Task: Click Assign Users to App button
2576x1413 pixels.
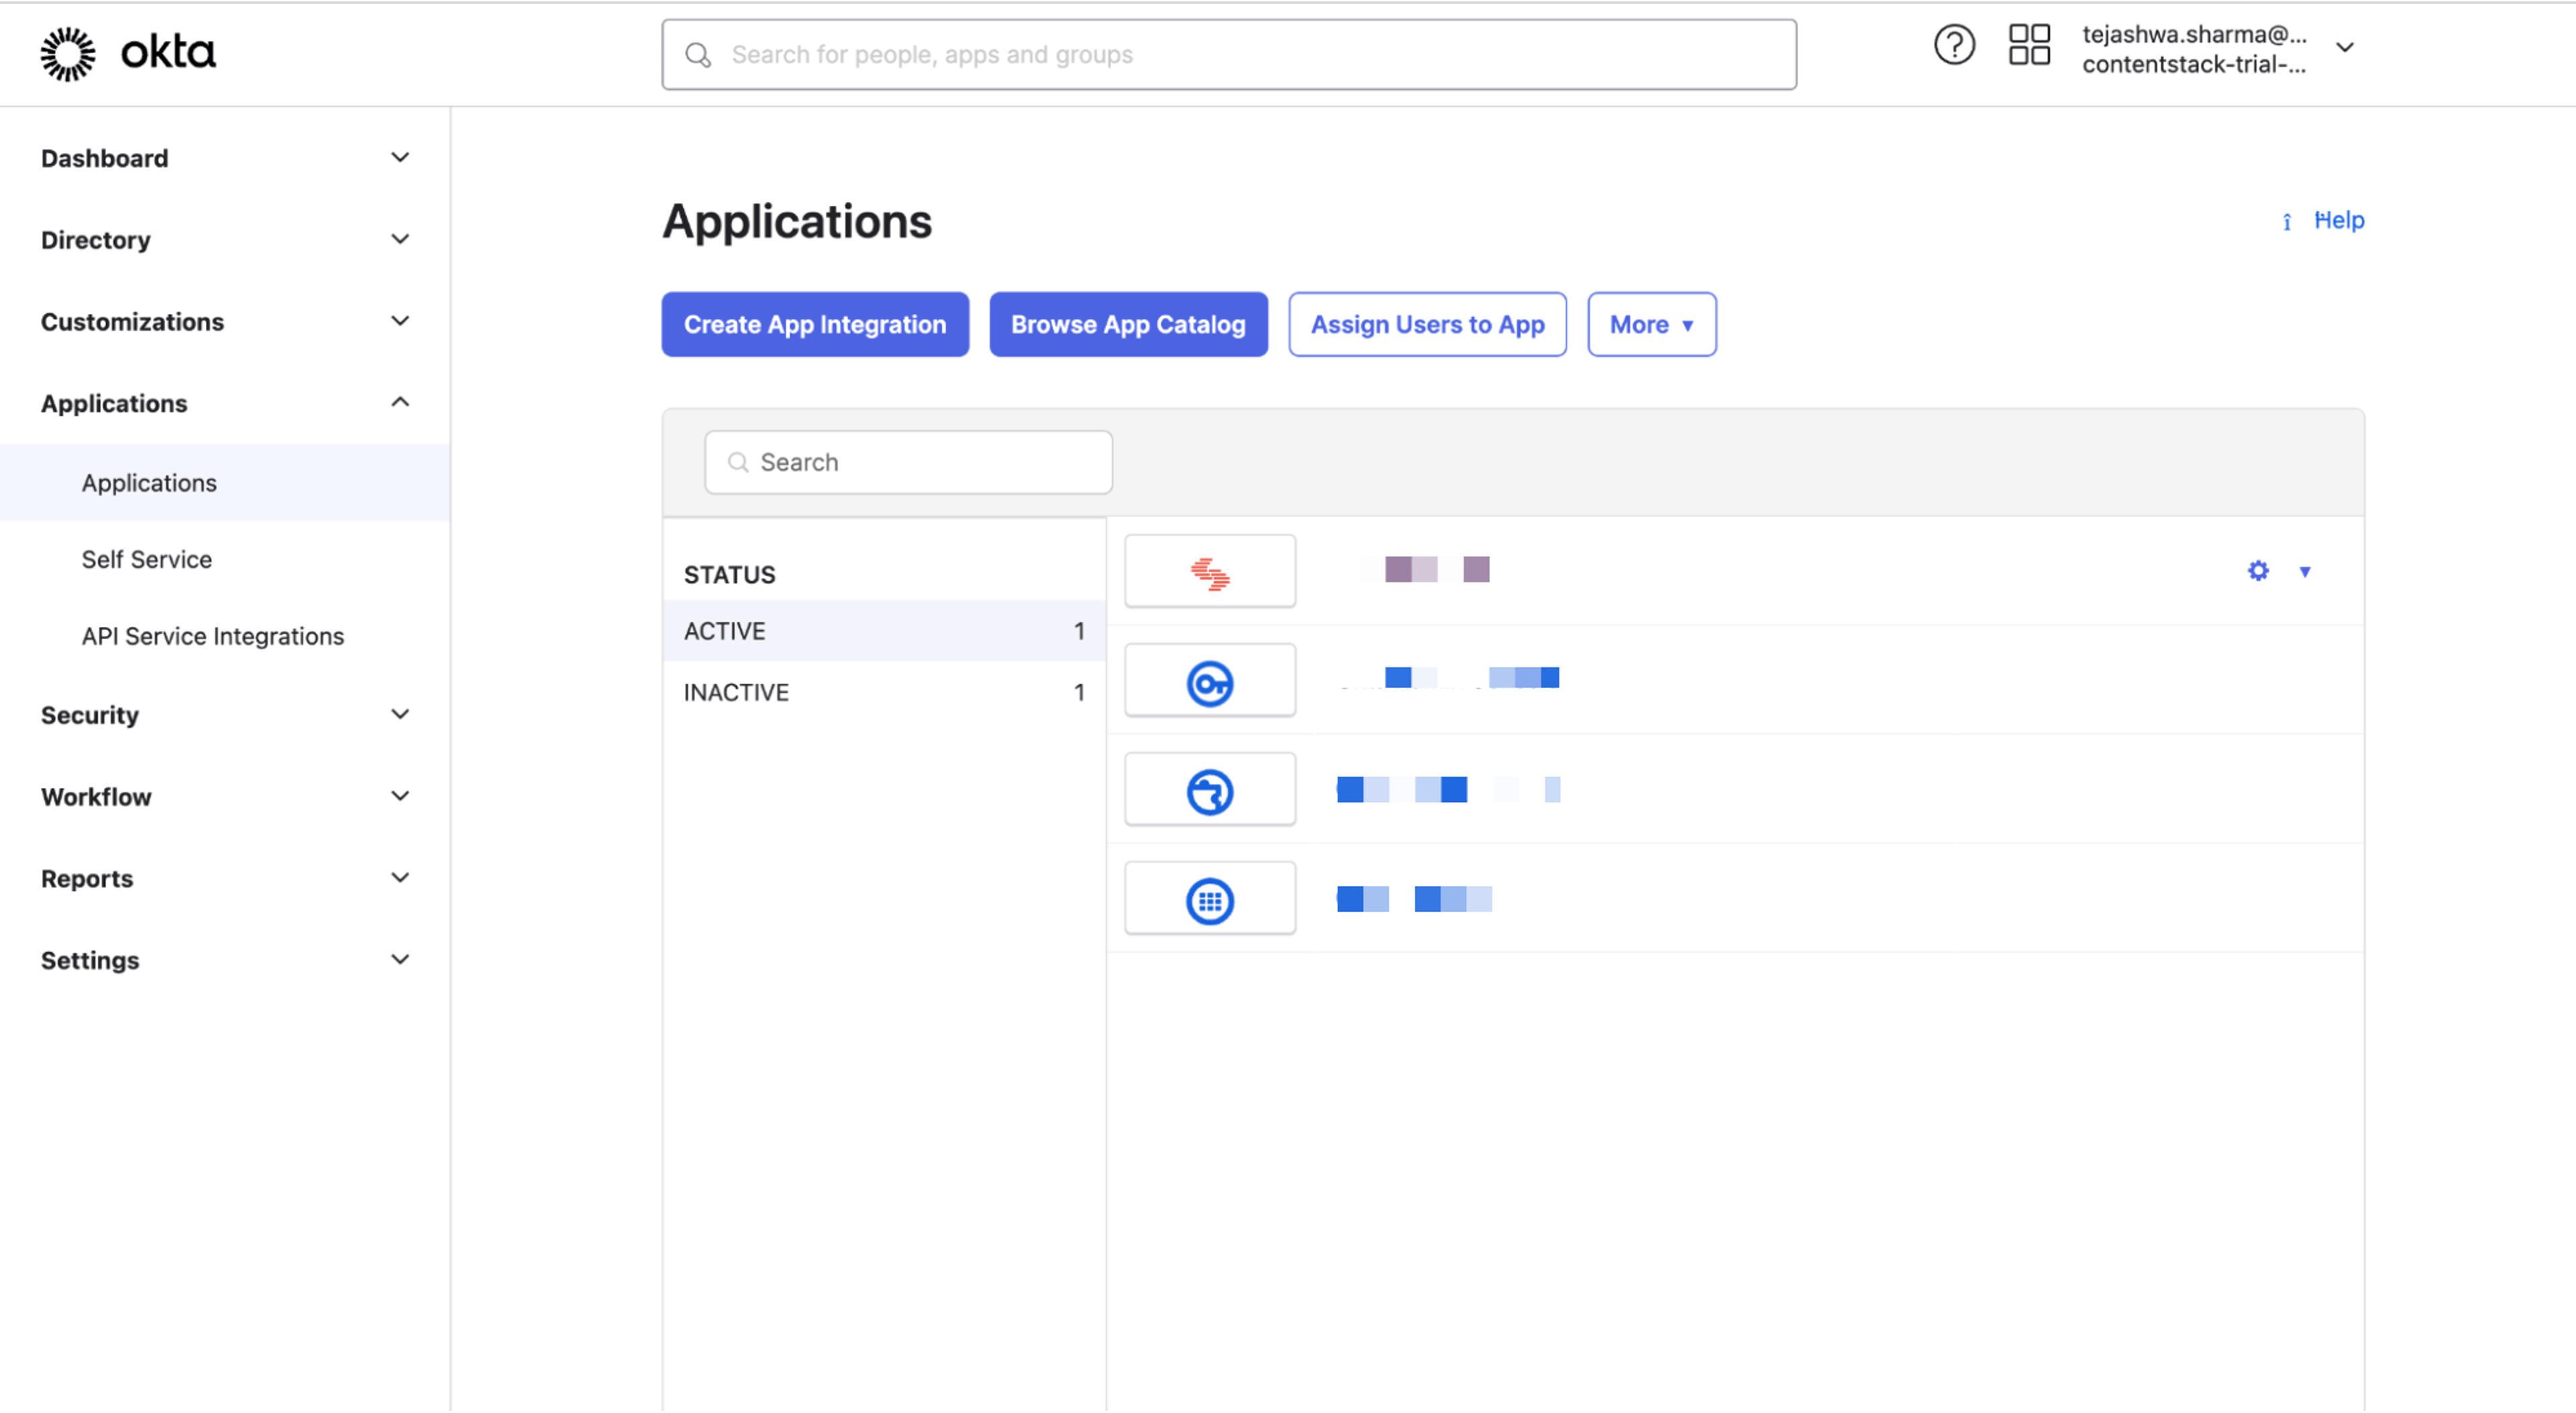Action: pyautogui.click(x=1427, y=325)
